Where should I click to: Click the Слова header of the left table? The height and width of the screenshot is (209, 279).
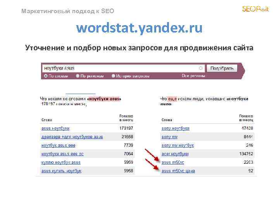point(46,120)
